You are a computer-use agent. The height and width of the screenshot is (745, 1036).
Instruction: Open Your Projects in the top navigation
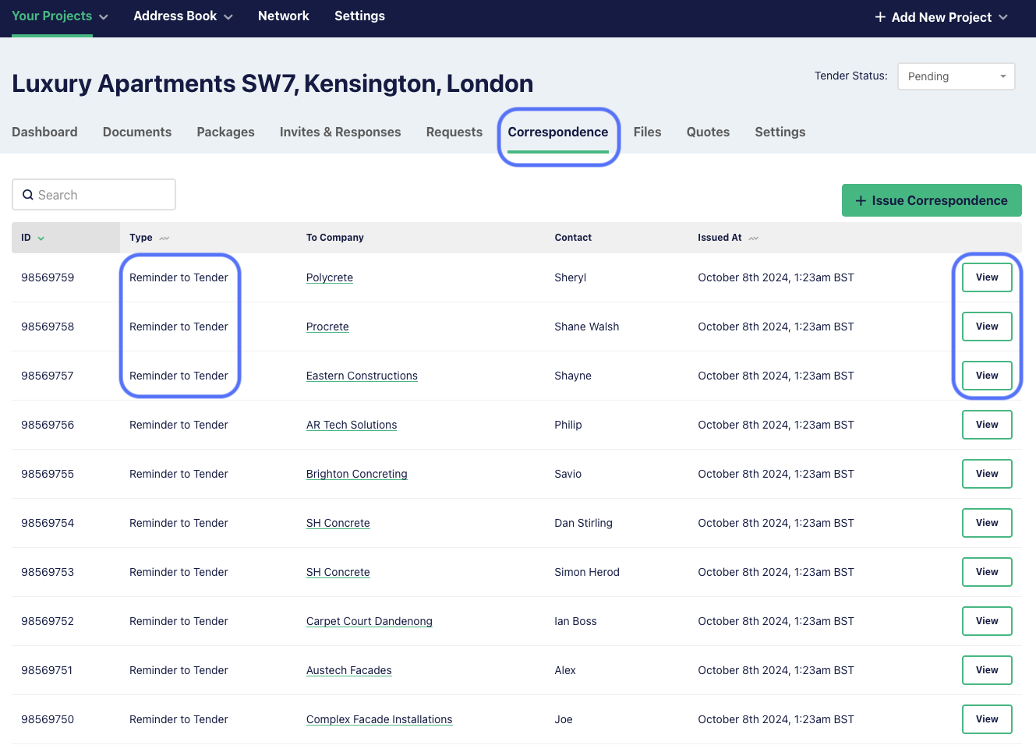click(51, 16)
